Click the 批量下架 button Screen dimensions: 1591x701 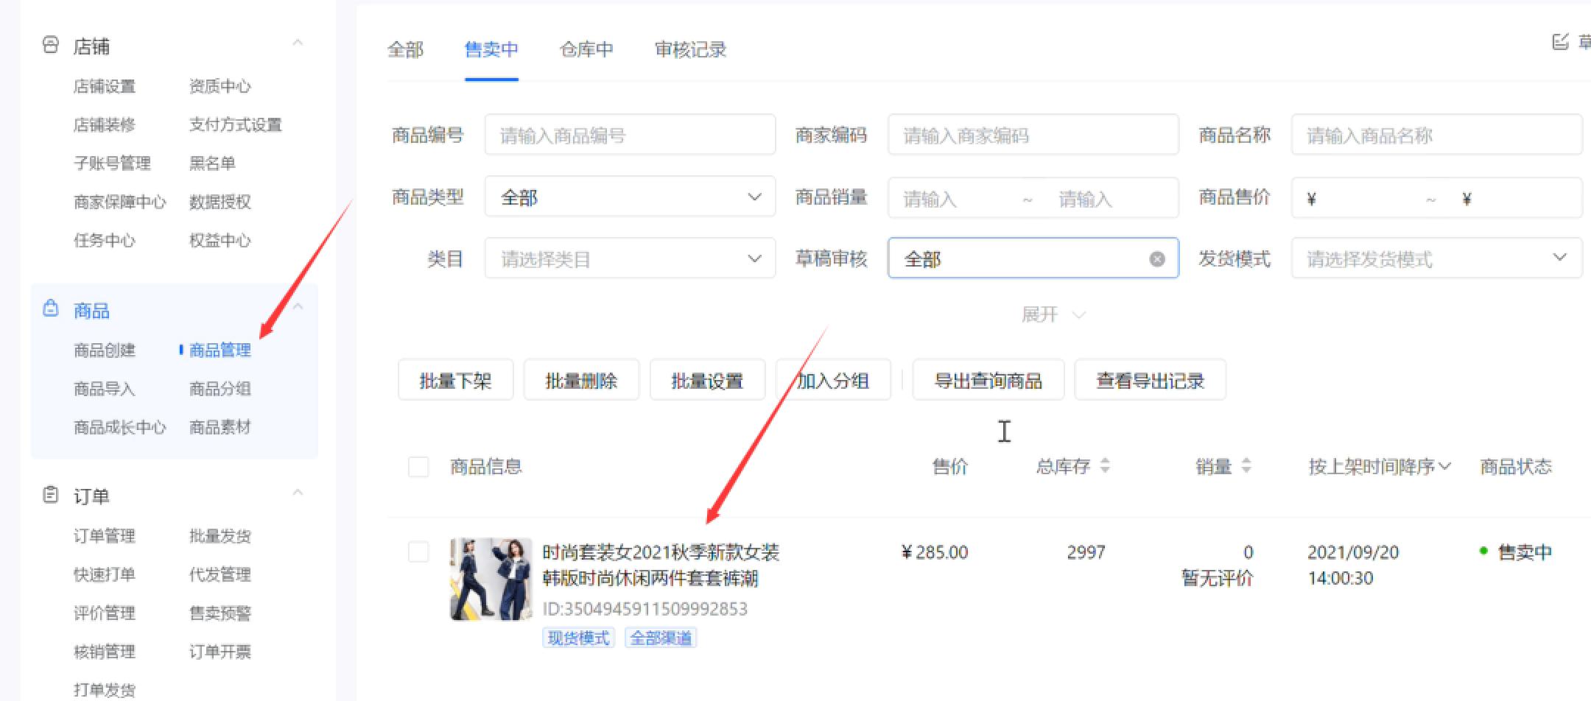[x=455, y=380]
